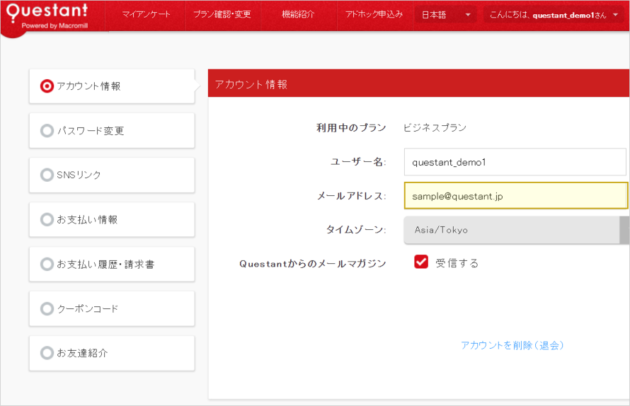The height and width of the screenshot is (406, 630).
Task: Select the クーポンコード sidebar item
Action: [111, 309]
